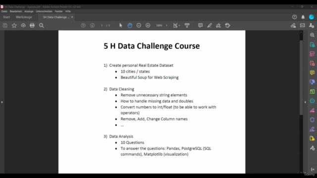Click text 'Data Cleaning'
Screen dimensions: 317x178
(x=121, y=89)
